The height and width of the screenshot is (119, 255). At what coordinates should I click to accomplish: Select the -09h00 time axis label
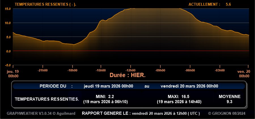click(160, 70)
